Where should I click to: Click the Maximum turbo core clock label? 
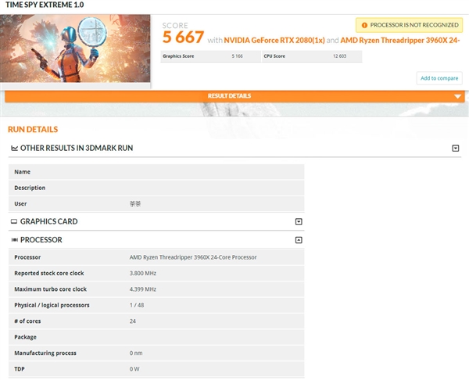(51, 289)
